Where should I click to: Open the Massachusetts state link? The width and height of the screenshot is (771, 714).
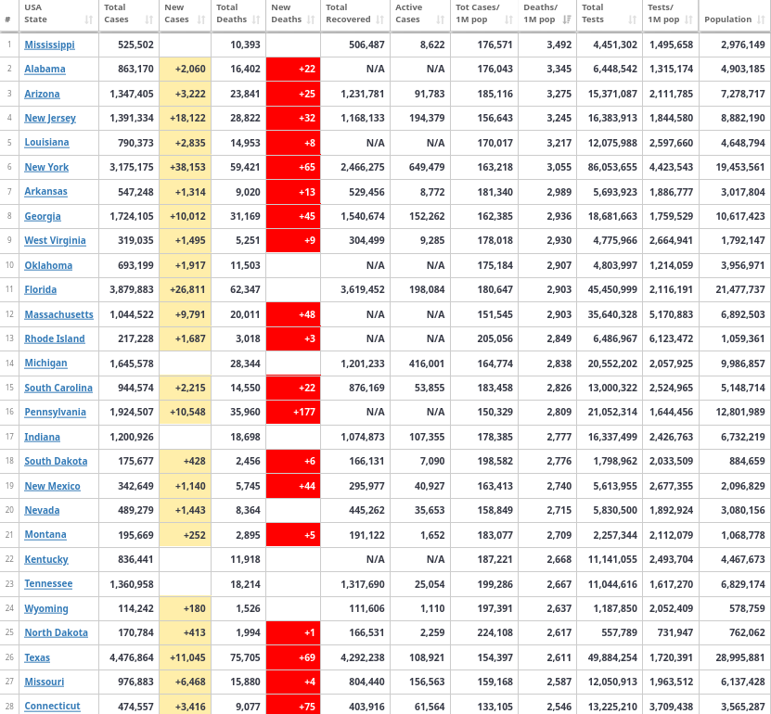tap(58, 314)
